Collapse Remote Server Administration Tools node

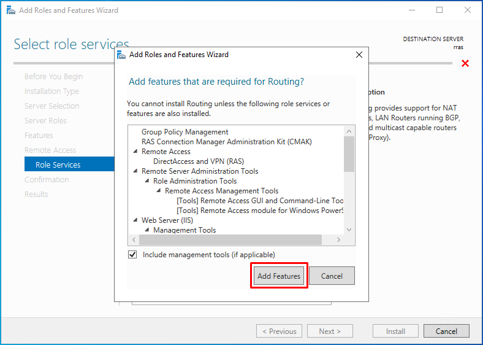135,171
